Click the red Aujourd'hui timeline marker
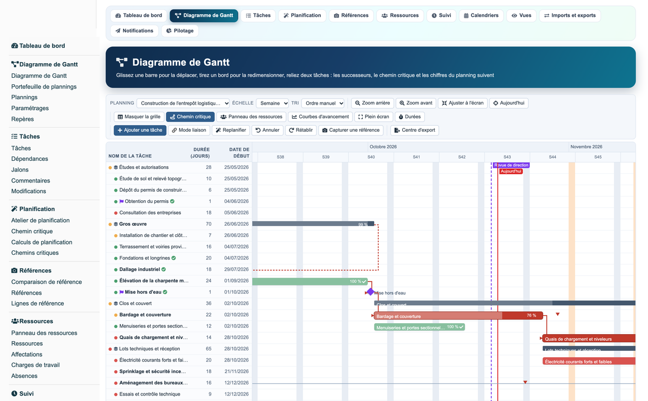The image size is (648, 401). [x=511, y=171]
